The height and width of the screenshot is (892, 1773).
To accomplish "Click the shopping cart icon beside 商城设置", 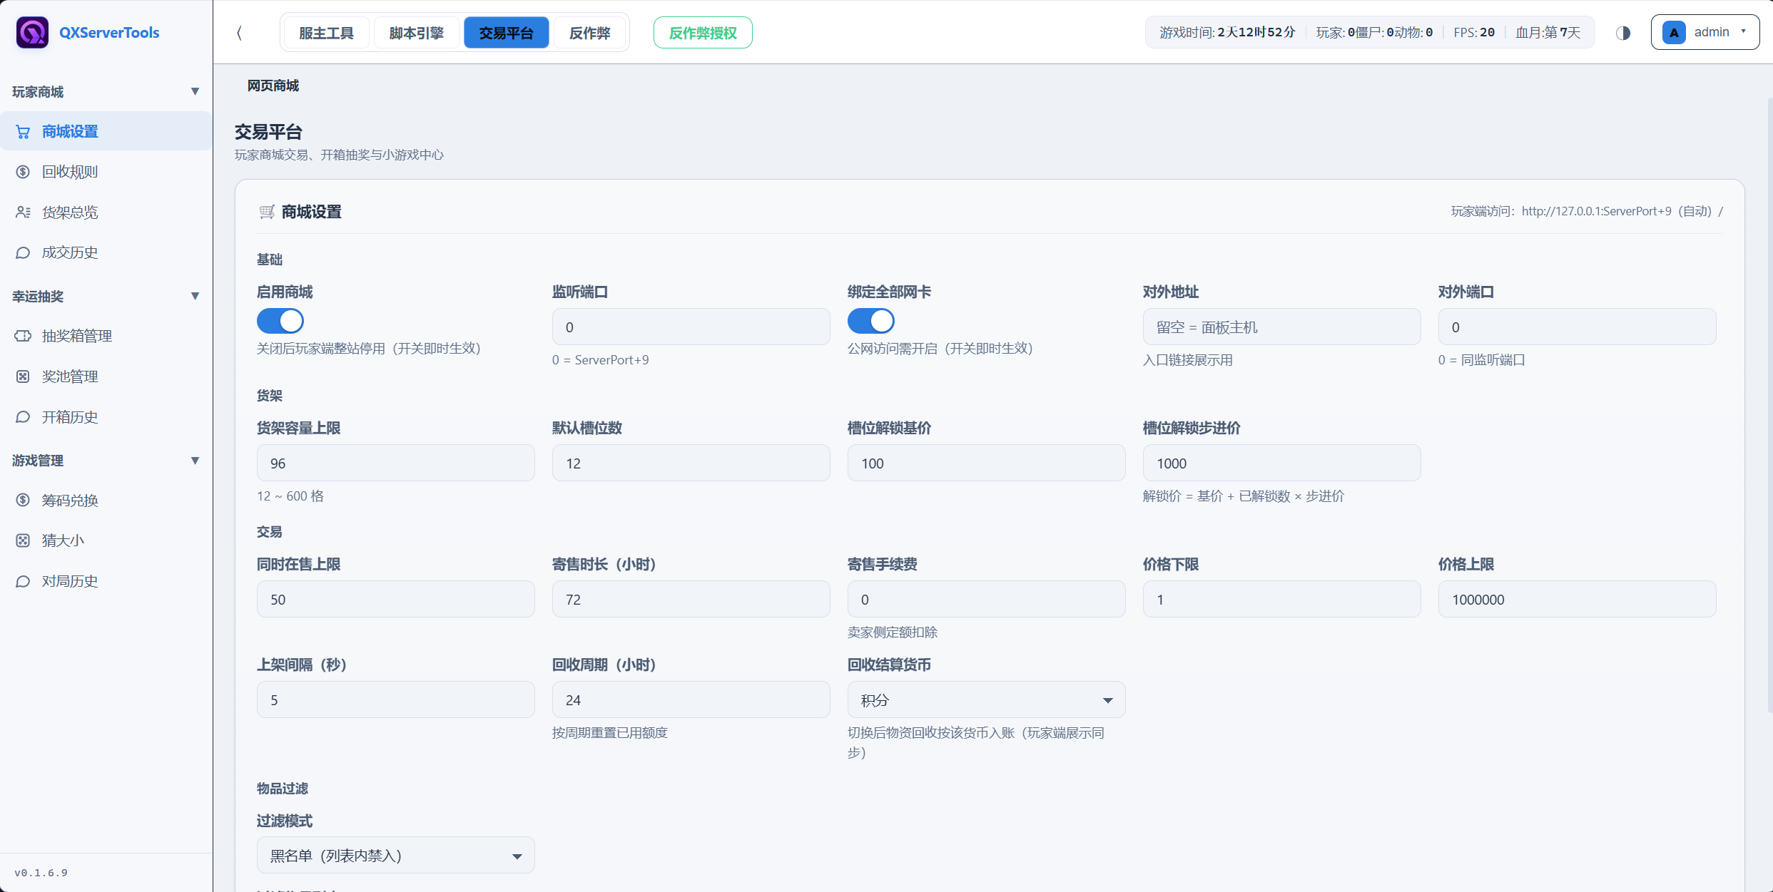I will pos(23,132).
